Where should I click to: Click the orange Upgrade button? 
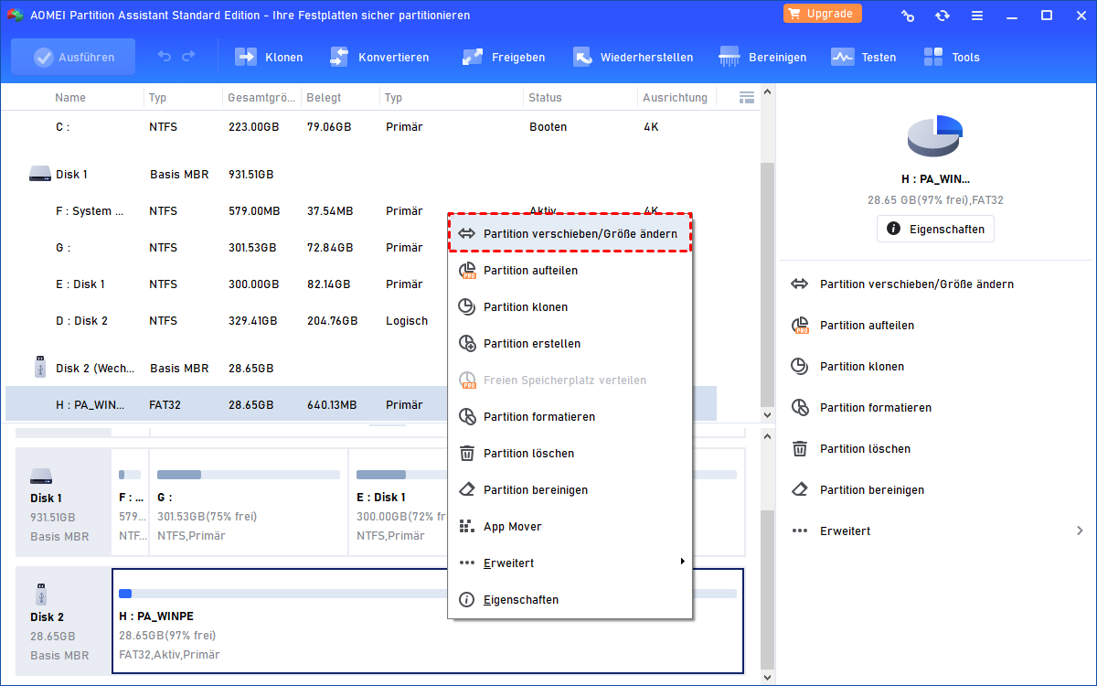pos(823,14)
